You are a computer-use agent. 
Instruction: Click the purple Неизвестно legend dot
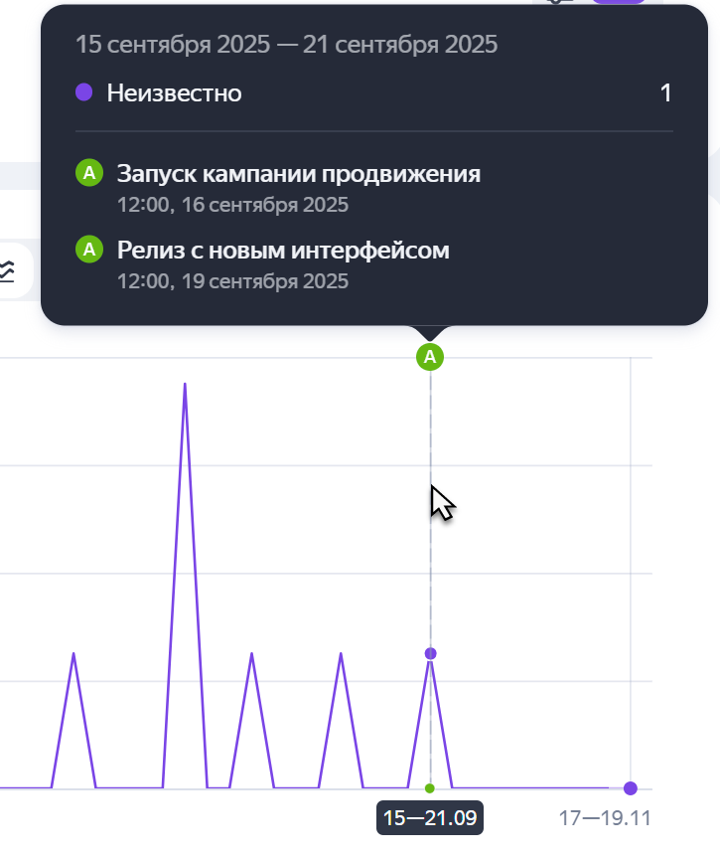point(84,92)
